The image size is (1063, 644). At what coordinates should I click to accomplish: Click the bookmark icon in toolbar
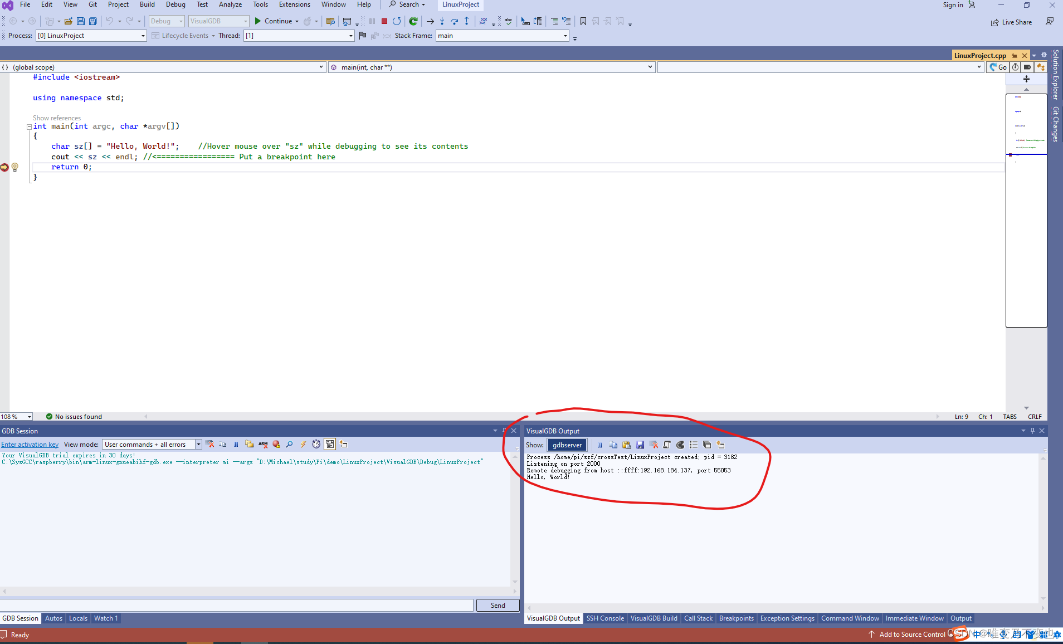pyautogui.click(x=583, y=21)
